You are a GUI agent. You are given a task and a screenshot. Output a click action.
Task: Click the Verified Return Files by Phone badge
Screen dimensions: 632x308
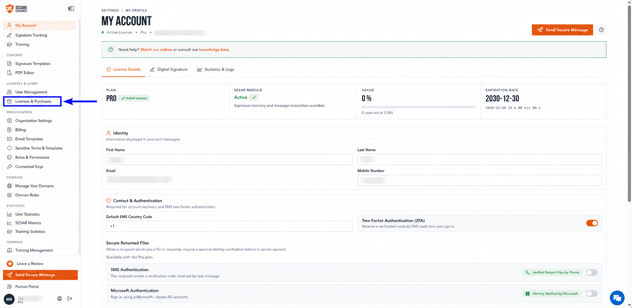552,272
